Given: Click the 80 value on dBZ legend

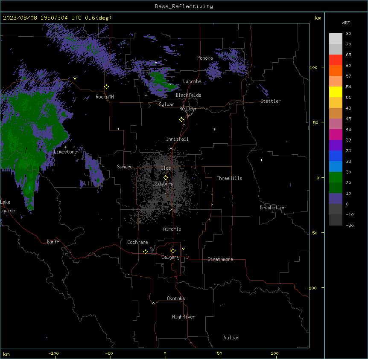Looking at the screenshot, I should click(348, 34).
